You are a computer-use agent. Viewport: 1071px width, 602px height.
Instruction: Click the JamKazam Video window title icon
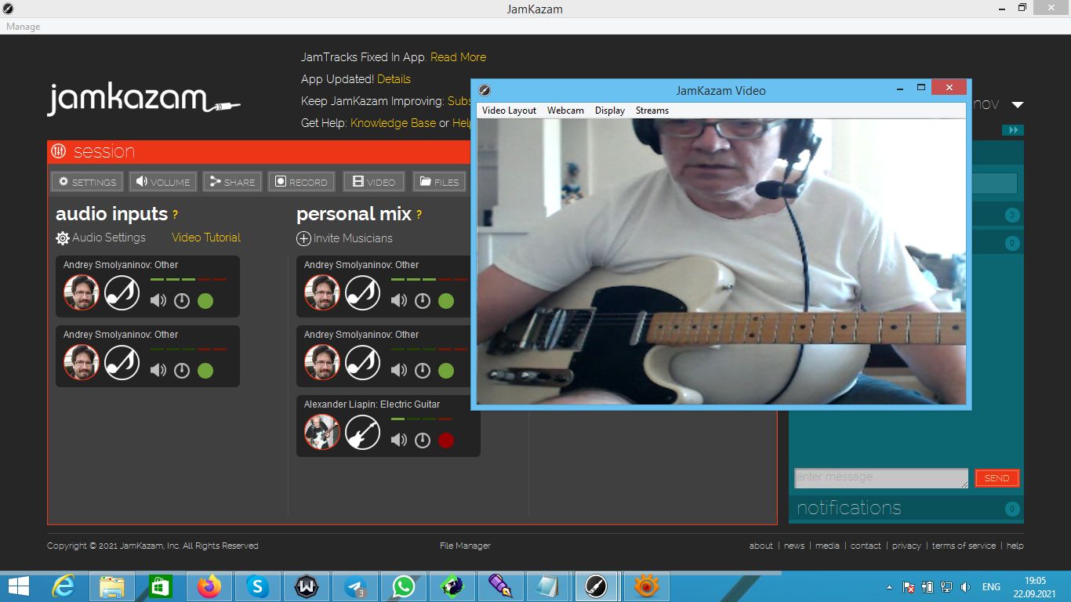coord(485,90)
